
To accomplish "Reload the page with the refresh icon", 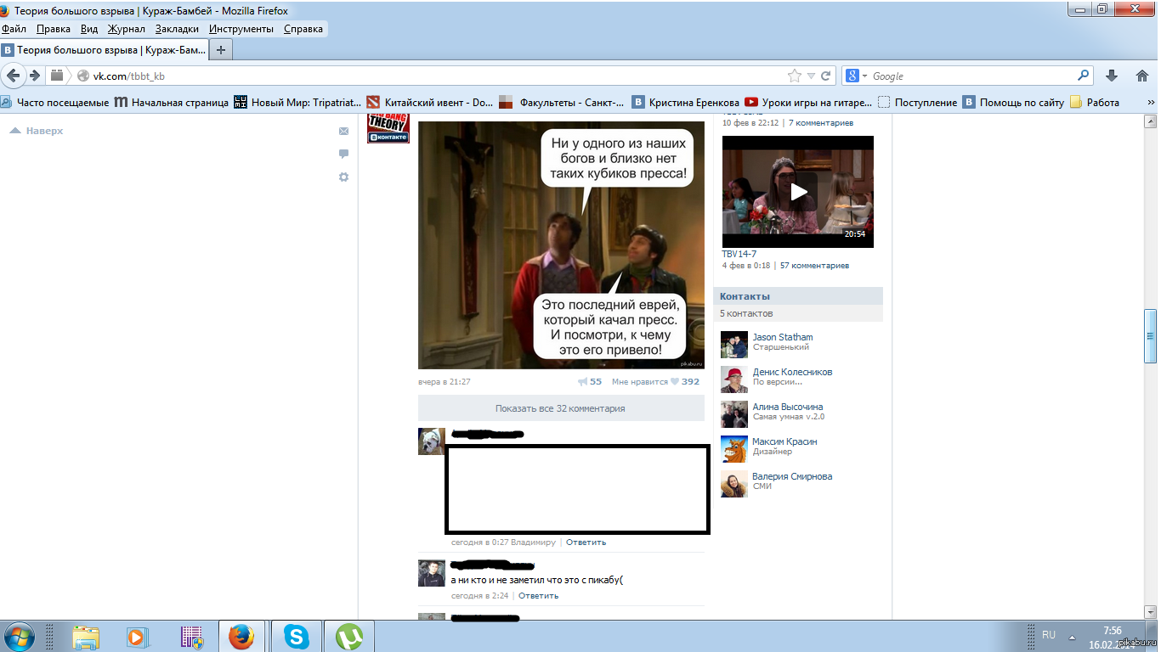I will (x=825, y=76).
